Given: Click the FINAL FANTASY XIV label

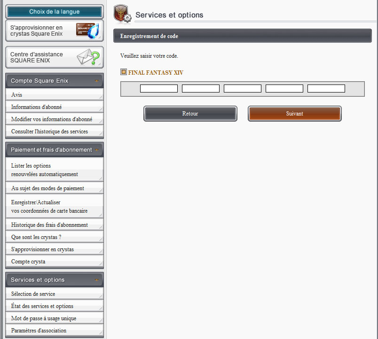Looking at the screenshot, I should 156,72.
